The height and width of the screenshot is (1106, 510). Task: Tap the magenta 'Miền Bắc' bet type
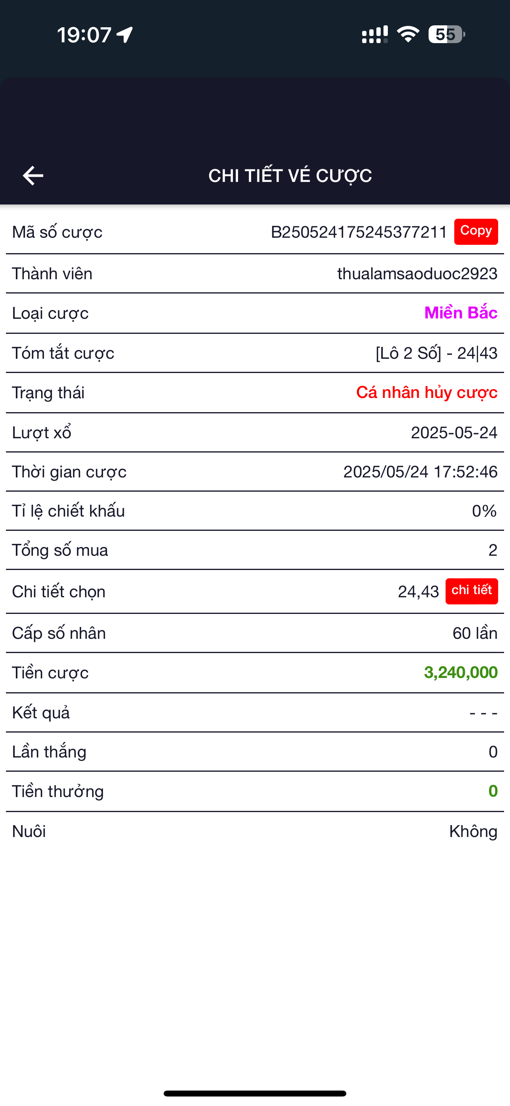pyautogui.click(x=461, y=312)
